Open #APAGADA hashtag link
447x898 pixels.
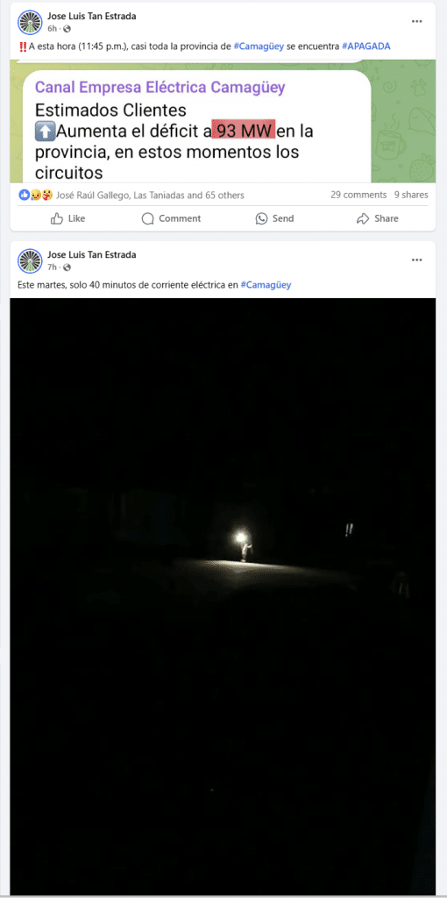[x=365, y=46]
